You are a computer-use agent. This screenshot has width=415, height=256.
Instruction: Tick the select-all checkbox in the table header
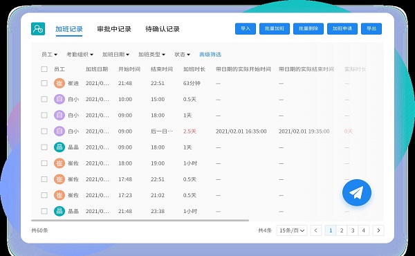44,69
